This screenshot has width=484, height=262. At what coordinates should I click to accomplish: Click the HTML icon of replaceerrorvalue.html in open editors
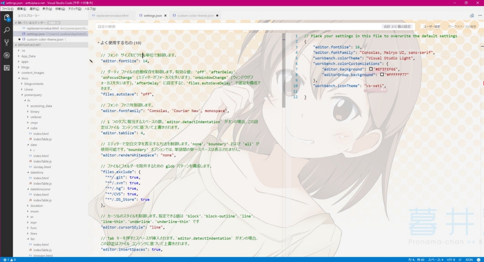tap(24, 28)
